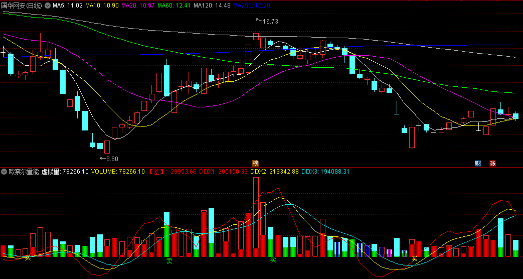
Task: Open the dropdown arrow beside 国华网安(日线)
Action: click(x=47, y=6)
